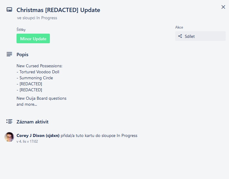Viewport: 229px width, 179px height.
Task: Open Corey J Dixon's avatar picture
Action: (9, 137)
